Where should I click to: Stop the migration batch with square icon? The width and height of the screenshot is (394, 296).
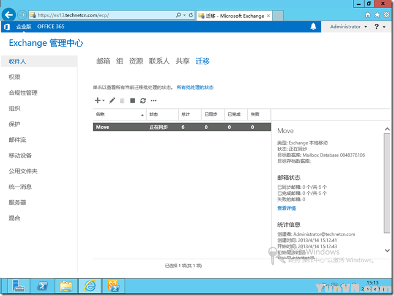point(133,100)
